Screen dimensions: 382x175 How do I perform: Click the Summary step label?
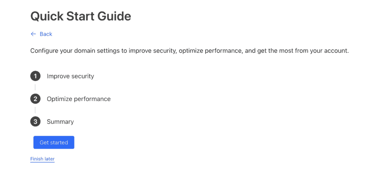(x=60, y=122)
